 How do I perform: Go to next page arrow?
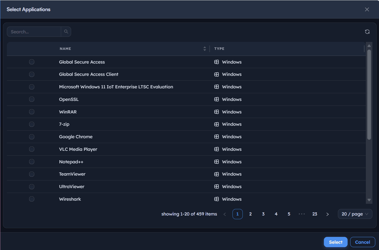click(328, 214)
